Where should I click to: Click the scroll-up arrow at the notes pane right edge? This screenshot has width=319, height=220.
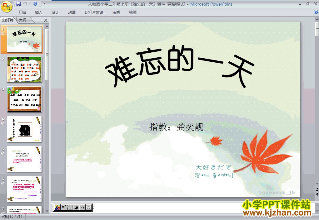pos(317,206)
